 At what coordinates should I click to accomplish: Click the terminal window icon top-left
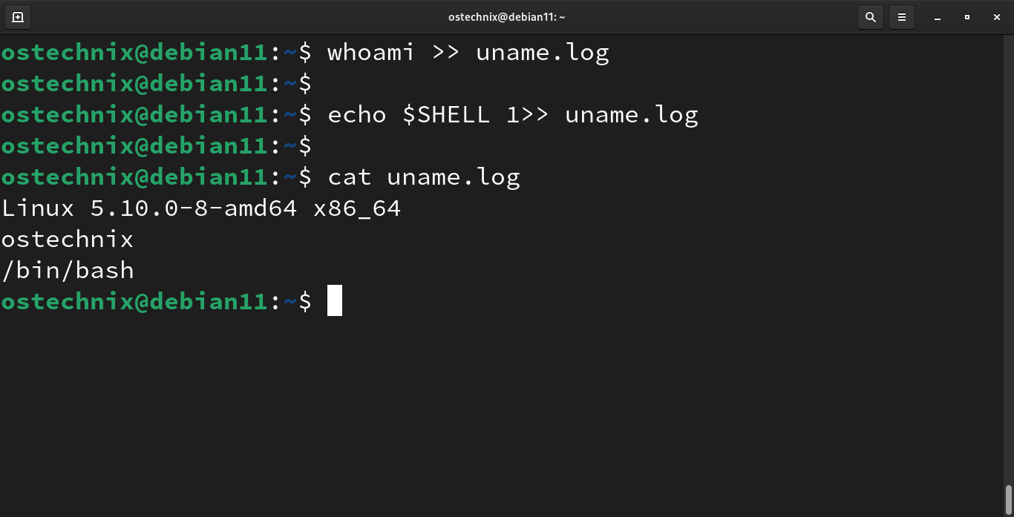coord(16,16)
